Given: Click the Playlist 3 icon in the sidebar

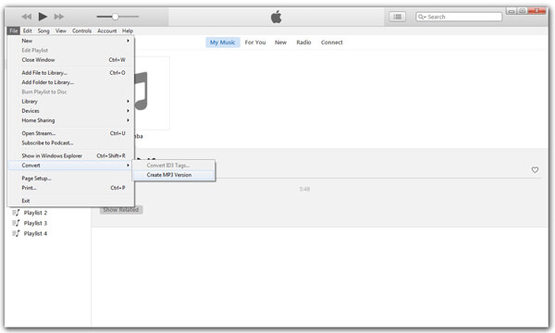Looking at the screenshot, I should 16,223.
